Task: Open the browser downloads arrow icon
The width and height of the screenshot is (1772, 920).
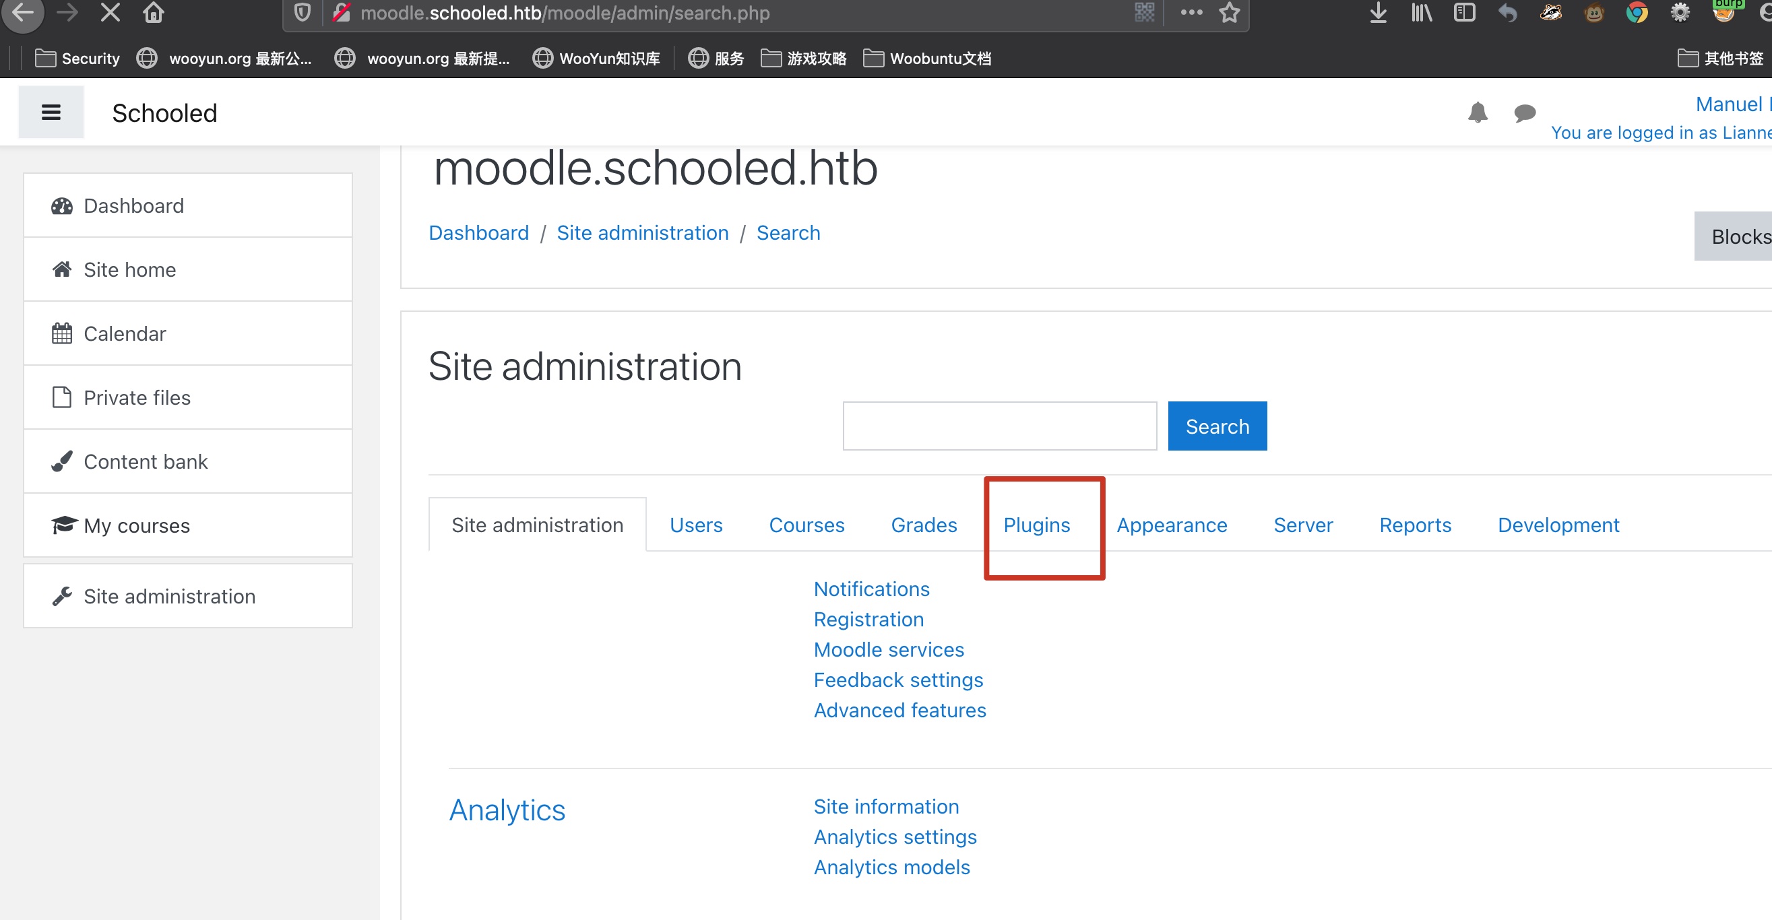Action: [1378, 13]
